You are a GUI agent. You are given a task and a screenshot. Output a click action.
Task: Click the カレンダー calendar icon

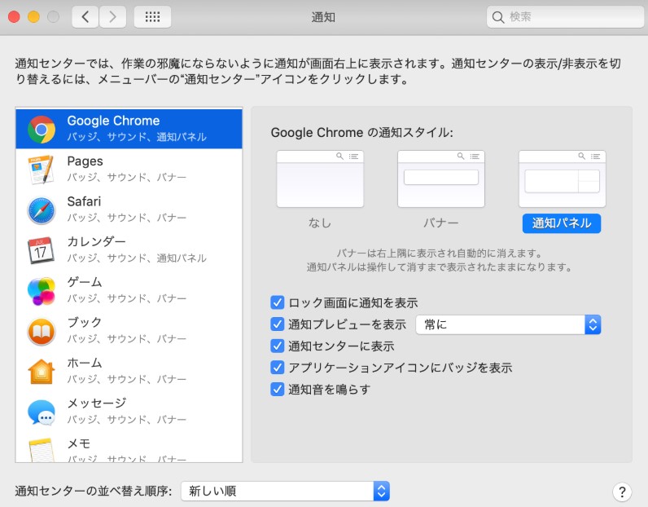[41, 250]
